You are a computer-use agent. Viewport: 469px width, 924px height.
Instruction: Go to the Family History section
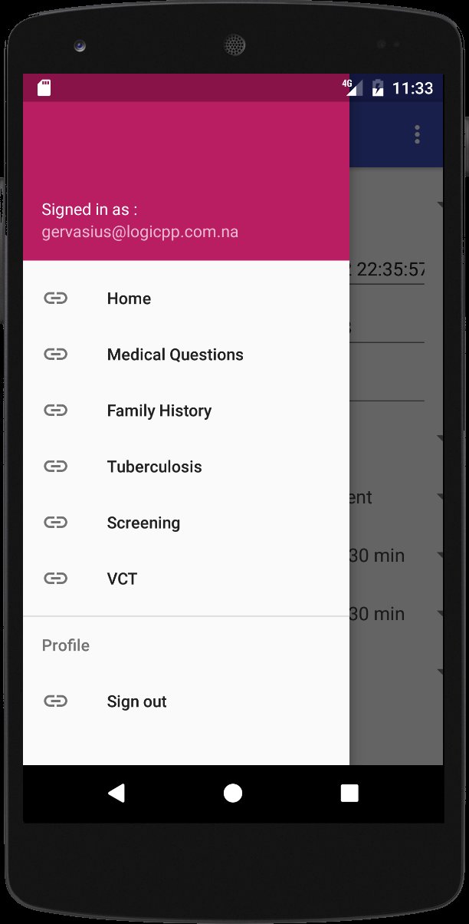(159, 411)
